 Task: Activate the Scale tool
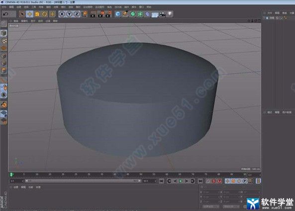pos(37,14)
